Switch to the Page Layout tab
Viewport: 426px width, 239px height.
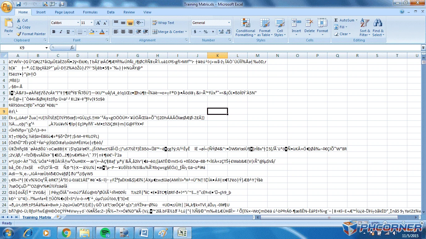(65, 12)
